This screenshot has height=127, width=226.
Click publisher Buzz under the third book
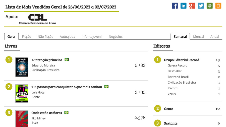(x=35, y=123)
